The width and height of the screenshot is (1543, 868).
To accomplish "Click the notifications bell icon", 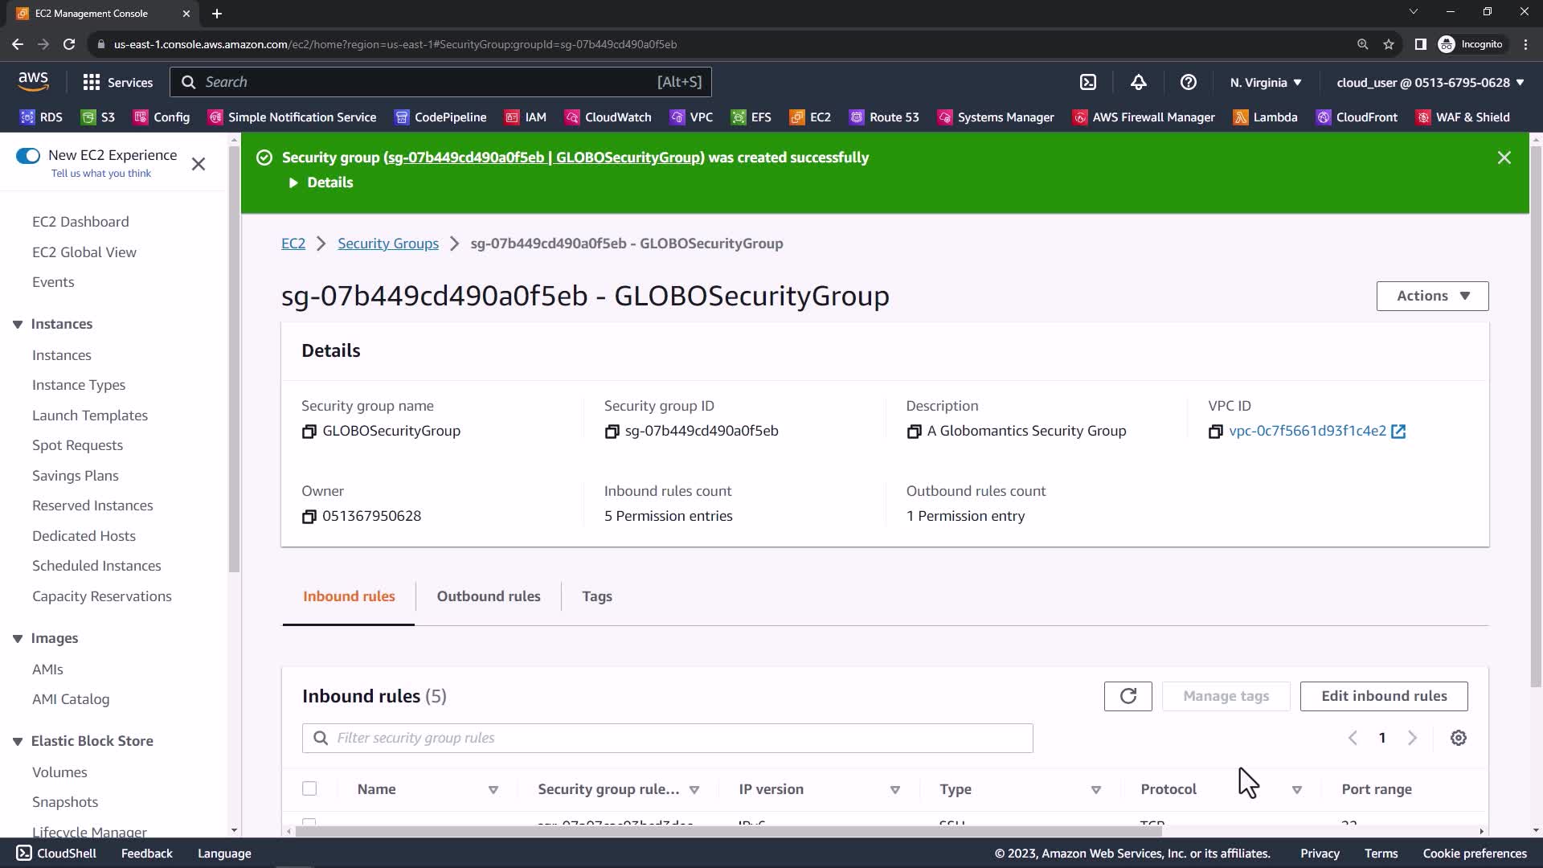I will click(1138, 82).
